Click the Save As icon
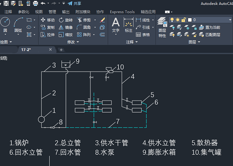Screen dimensions: 233x166 click(x=13, y=3)
